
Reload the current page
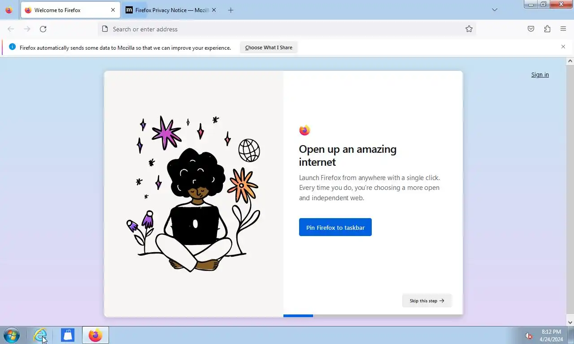[43, 29]
